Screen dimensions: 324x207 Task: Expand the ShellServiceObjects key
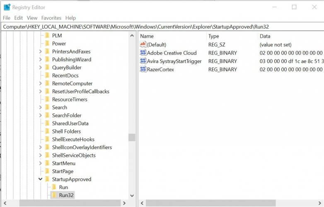pos(41,155)
